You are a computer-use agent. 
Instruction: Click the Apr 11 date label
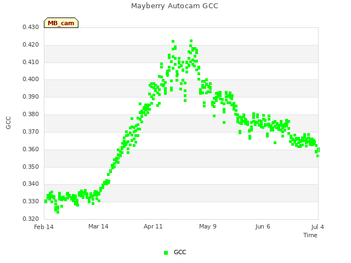[153, 226]
